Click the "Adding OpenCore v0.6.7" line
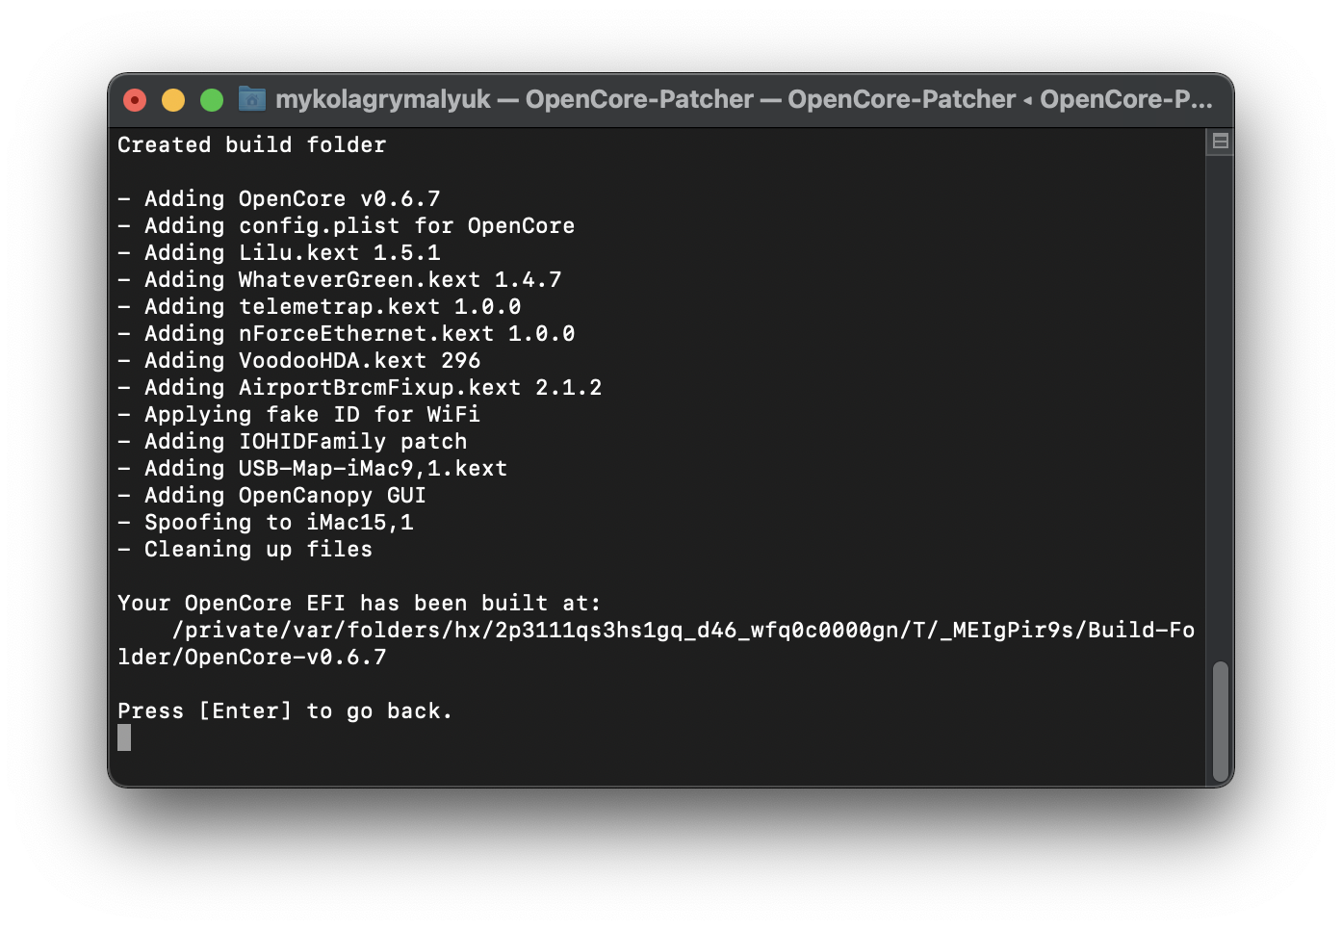The width and height of the screenshot is (1342, 930). [x=279, y=198]
